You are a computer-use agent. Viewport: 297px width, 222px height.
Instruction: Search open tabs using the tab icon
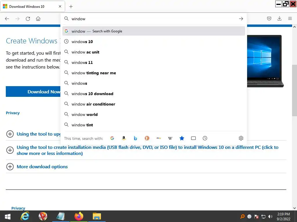[193, 138]
